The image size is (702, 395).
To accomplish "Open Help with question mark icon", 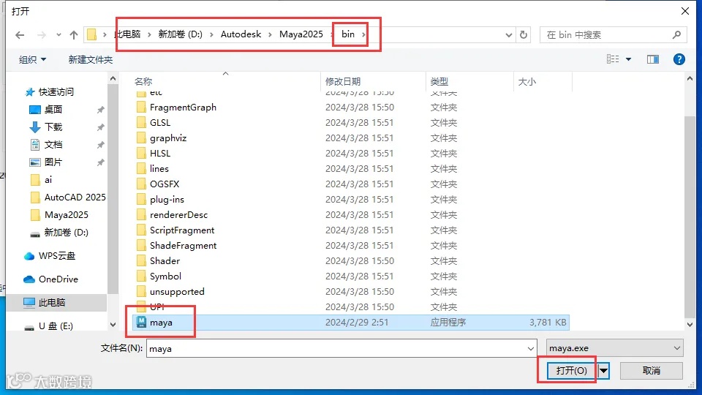I will tap(679, 59).
